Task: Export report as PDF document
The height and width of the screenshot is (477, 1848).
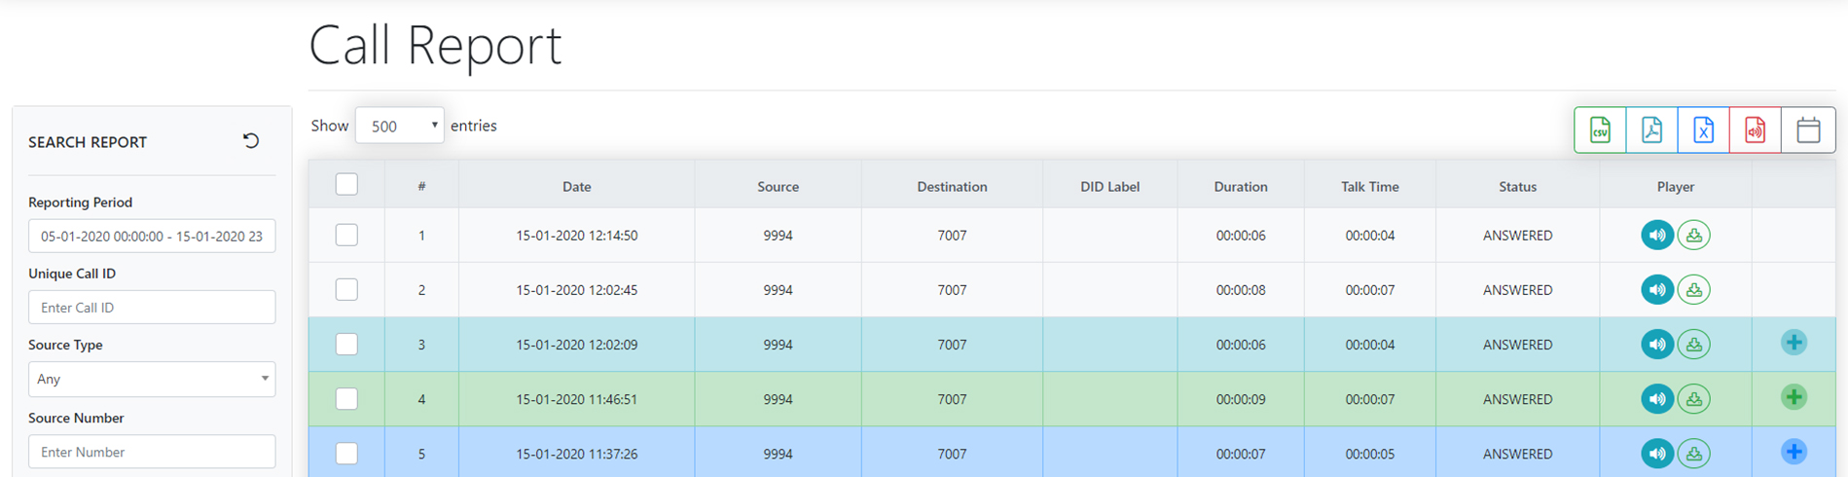Action: (x=1652, y=129)
